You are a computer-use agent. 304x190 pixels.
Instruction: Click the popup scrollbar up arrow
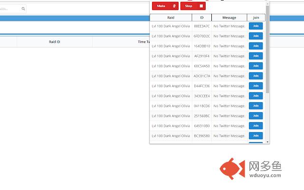point(267,4)
